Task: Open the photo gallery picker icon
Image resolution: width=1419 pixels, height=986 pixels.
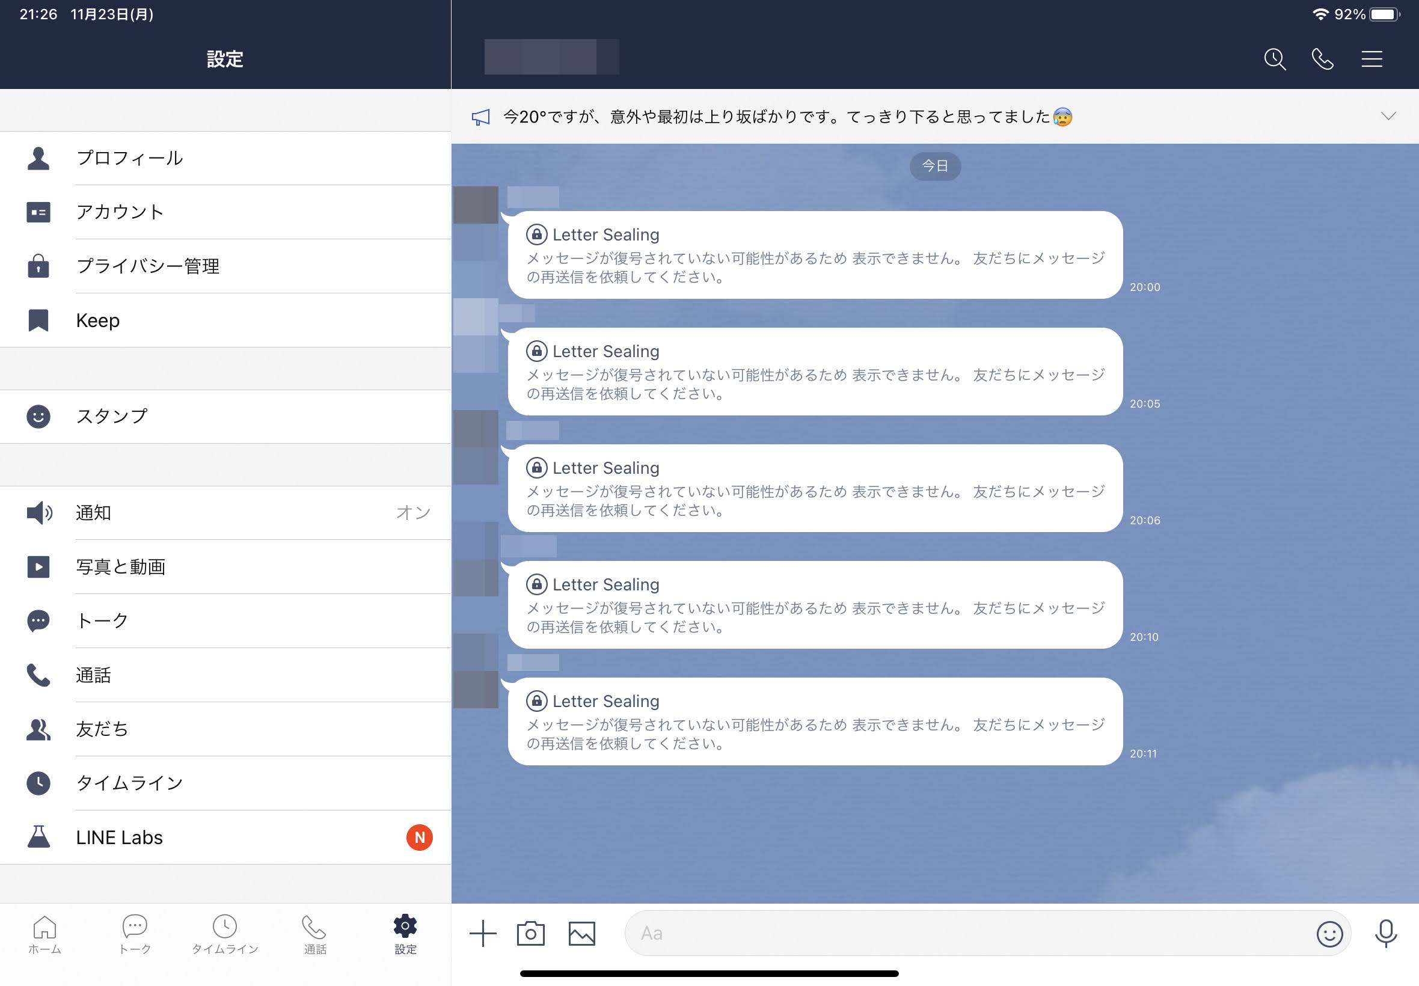Action: pos(581,934)
